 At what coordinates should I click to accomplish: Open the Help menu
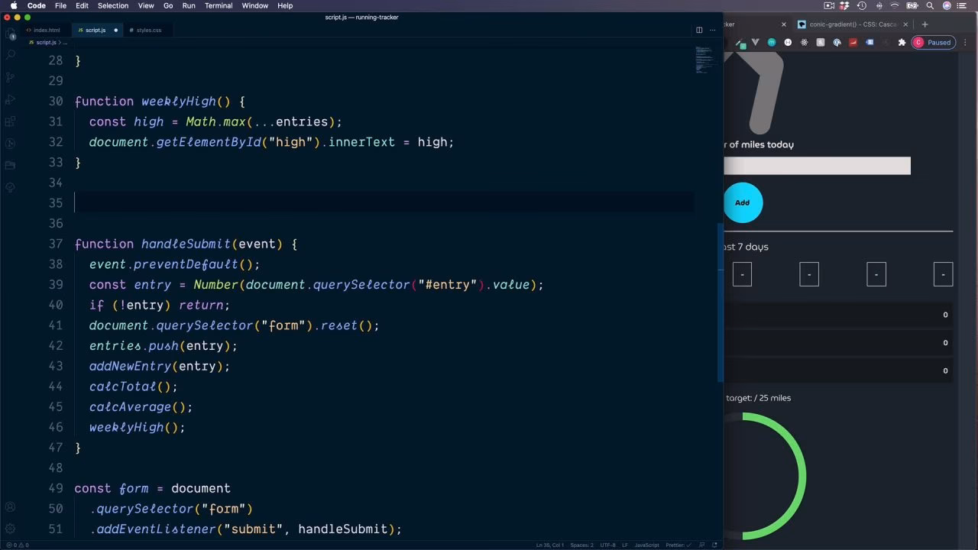pos(285,5)
